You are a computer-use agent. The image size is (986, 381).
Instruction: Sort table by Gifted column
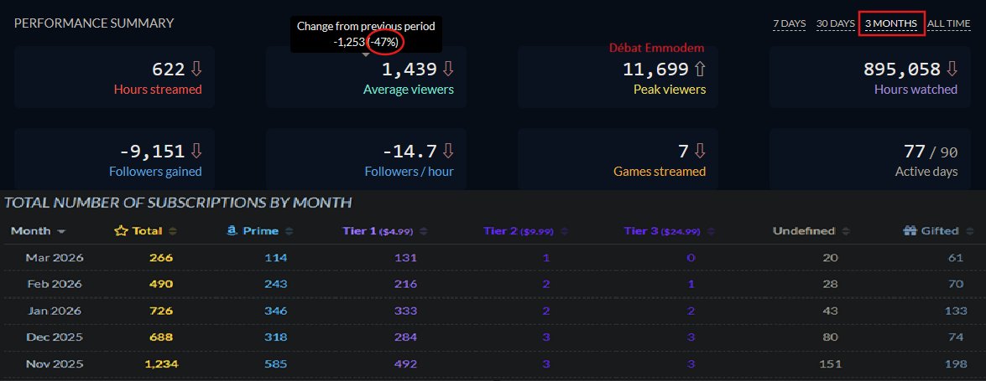[x=939, y=231]
